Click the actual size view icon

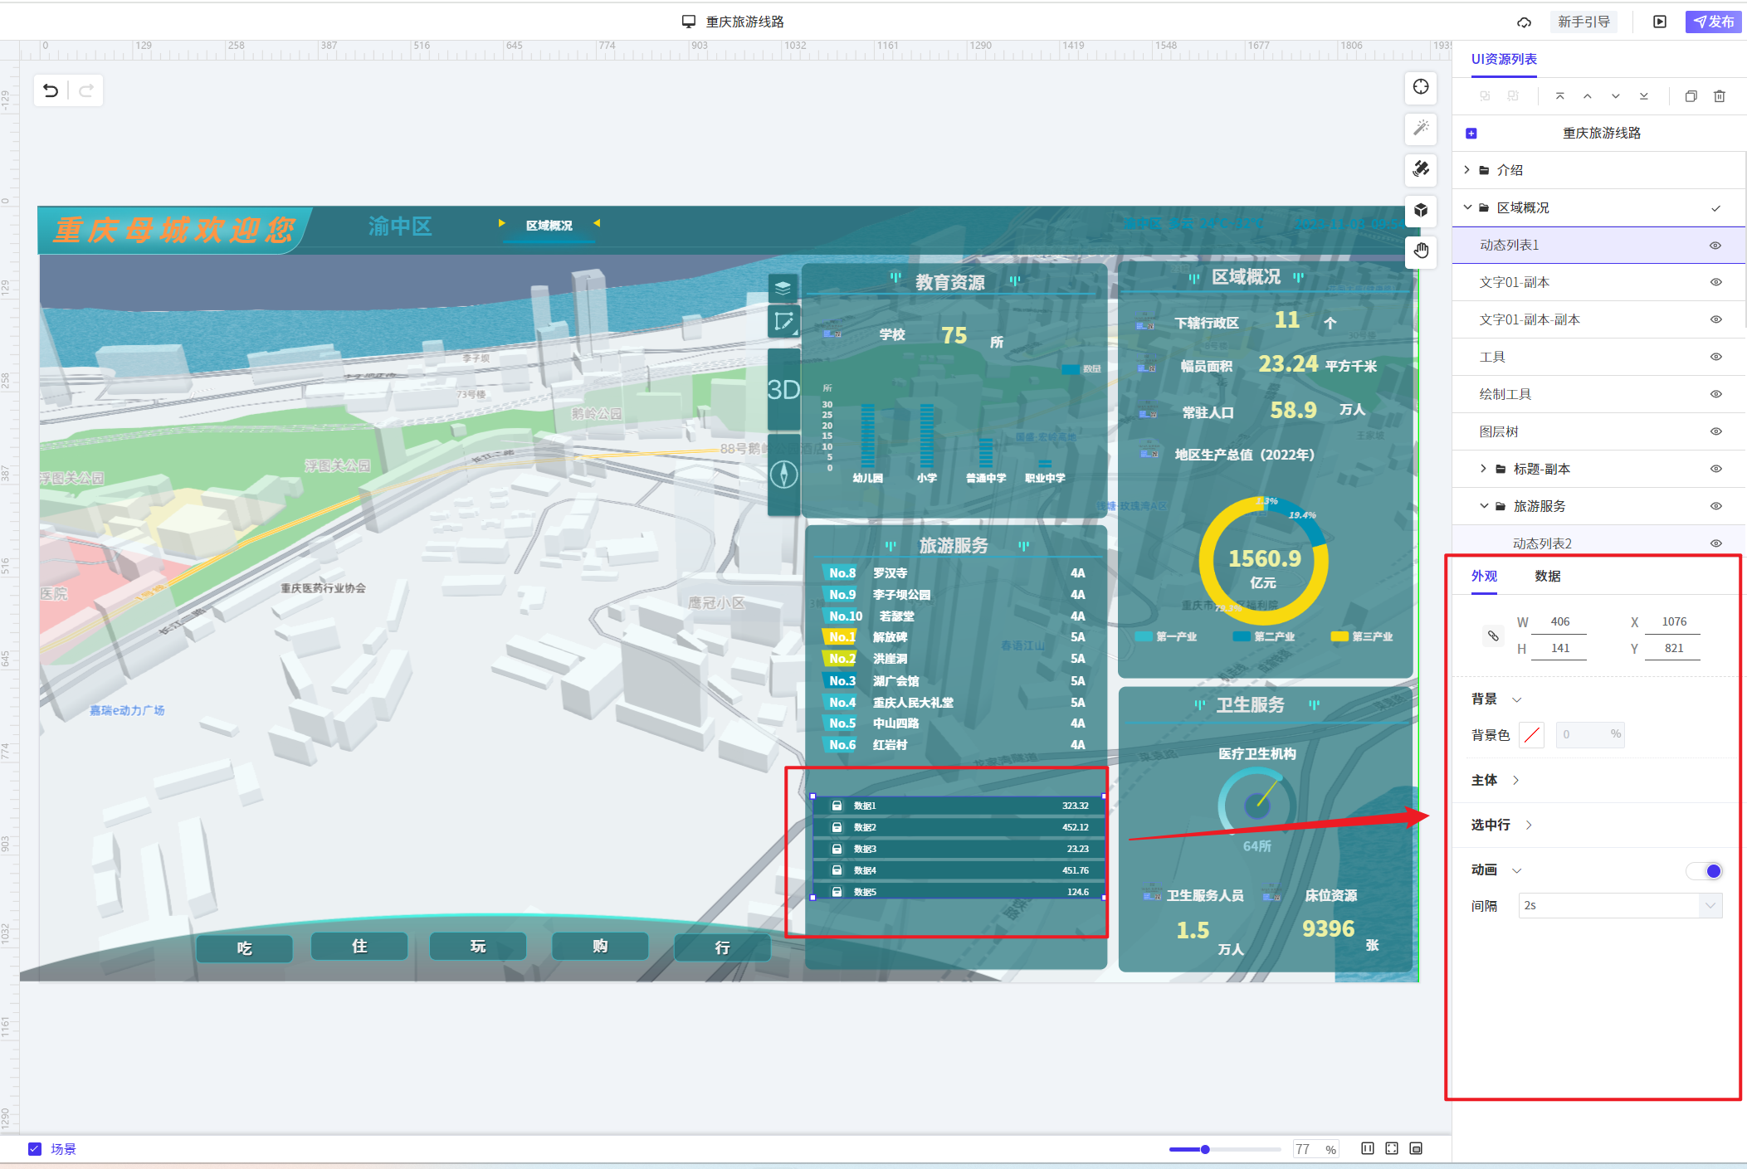coord(1416,1149)
